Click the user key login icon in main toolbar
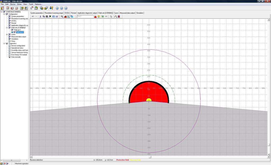 click(51, 8)
